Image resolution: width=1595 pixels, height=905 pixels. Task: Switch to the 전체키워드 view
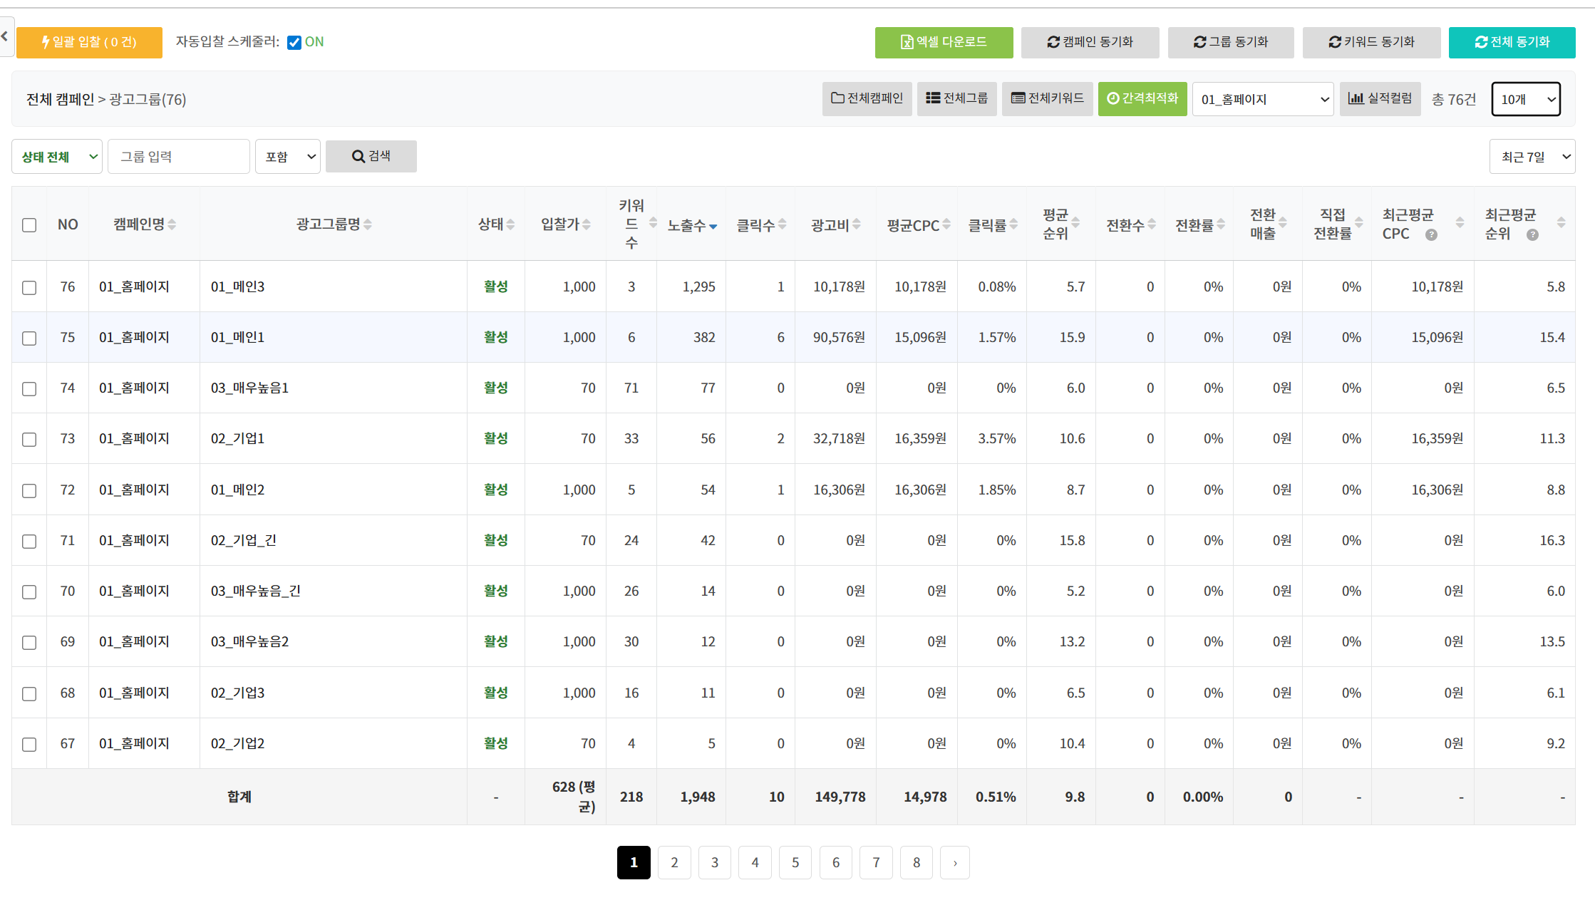[1047, 98]
